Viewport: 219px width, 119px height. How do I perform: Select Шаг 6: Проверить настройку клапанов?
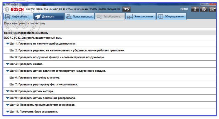click(x=110, y=78)
